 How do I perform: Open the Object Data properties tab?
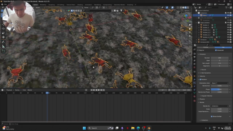[194, 93]
